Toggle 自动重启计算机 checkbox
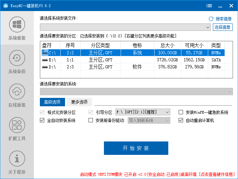The image size is (238, 179). pyautogui.click(x=181, y=120)
